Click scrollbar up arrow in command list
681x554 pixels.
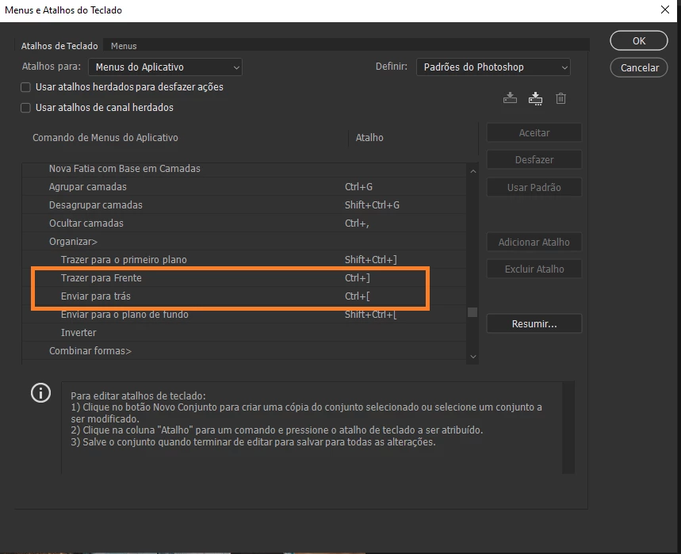[x=473, y=171]
